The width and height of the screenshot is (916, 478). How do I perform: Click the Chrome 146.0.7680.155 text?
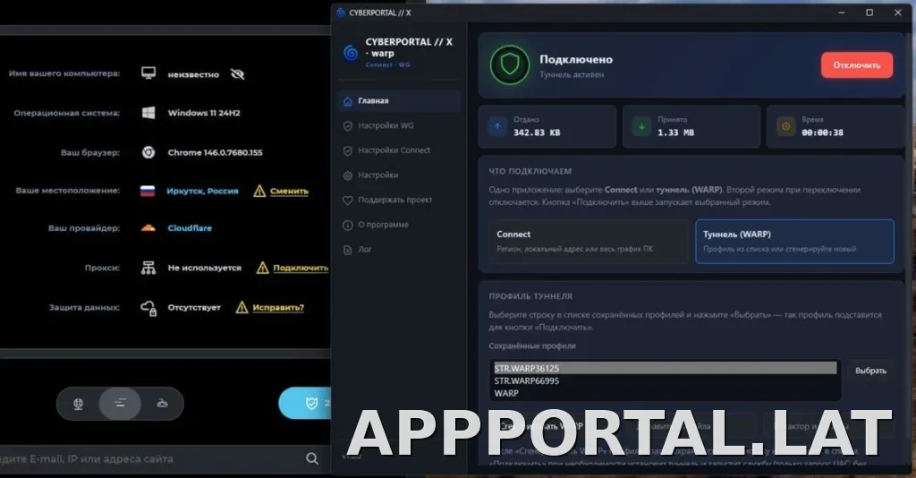[x=215, y=152]
